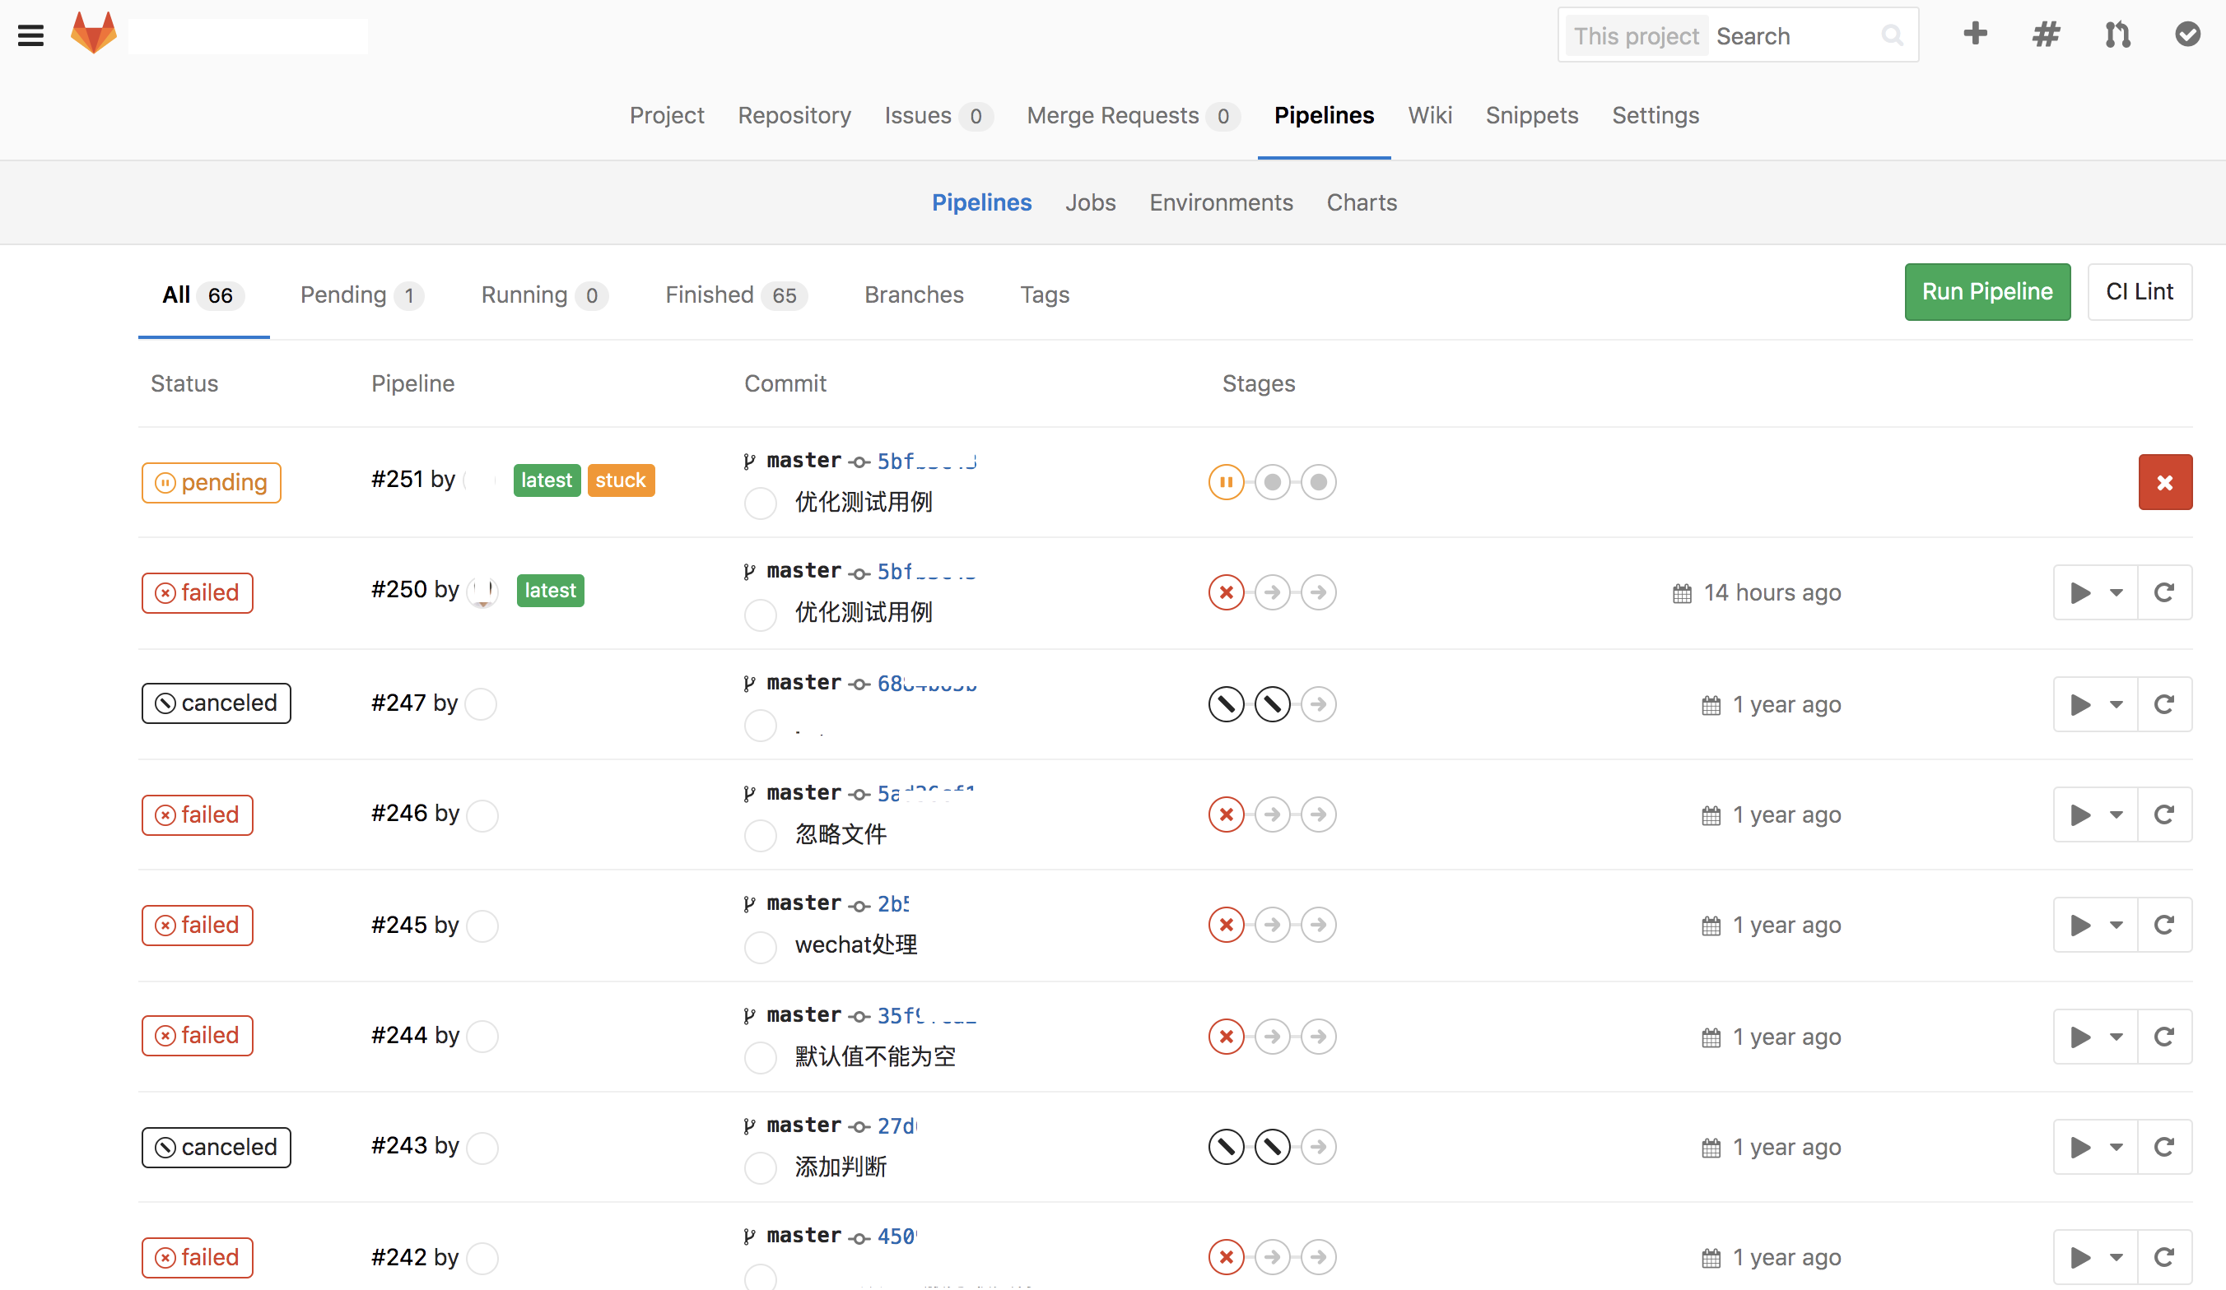Click the plus icon to create new
The image size is (2226, 1290).
click(1975, 35)
